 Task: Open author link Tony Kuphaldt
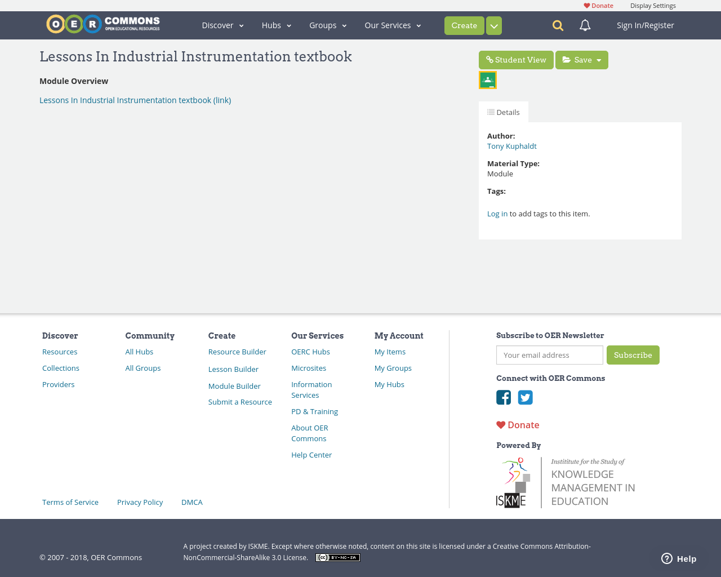[511, 145]
